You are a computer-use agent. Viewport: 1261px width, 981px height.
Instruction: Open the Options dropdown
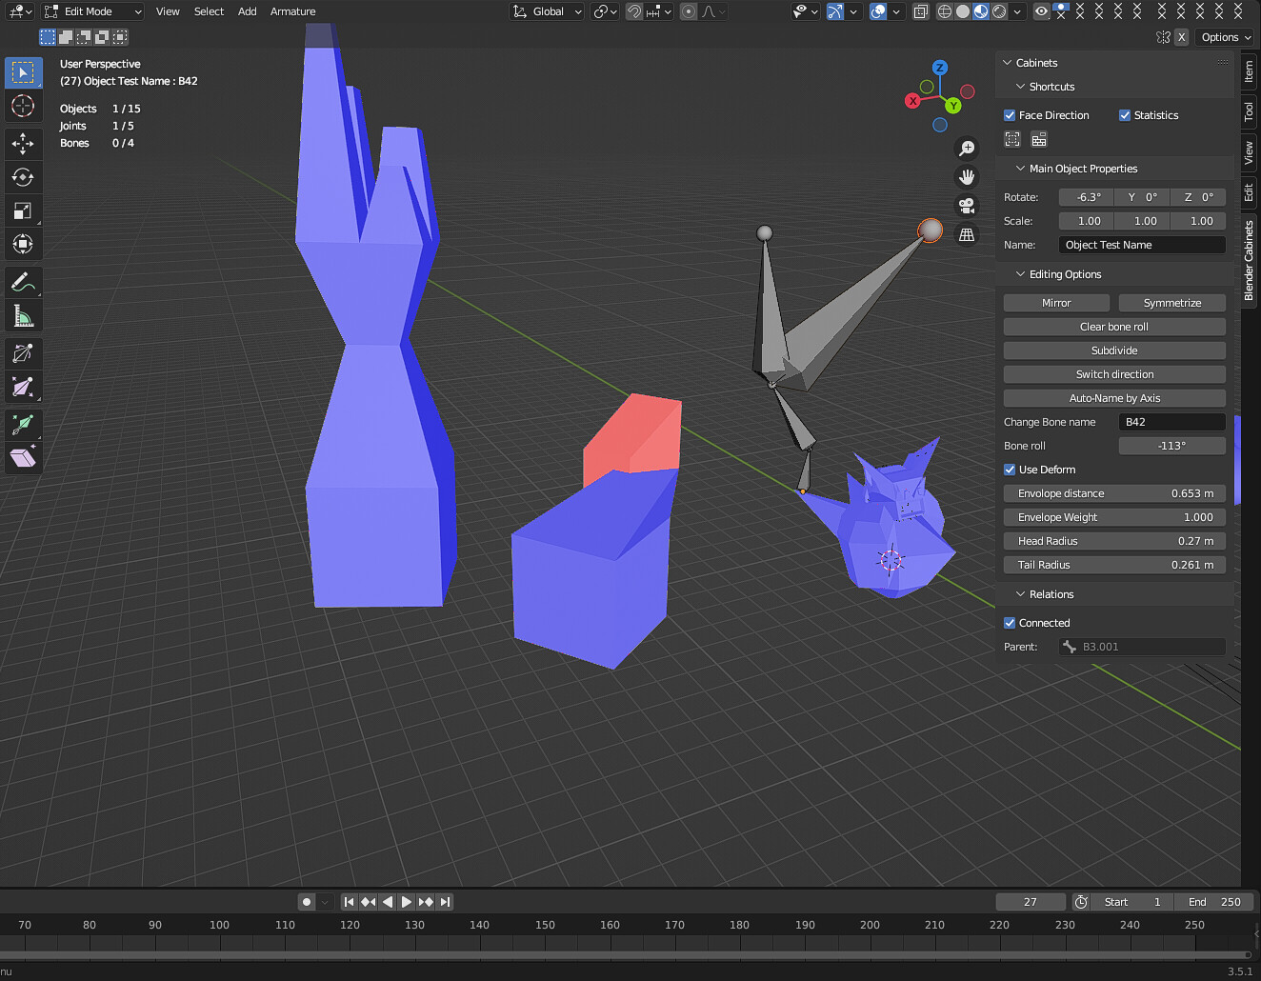pyautogui.click(x=1225, y=37)
